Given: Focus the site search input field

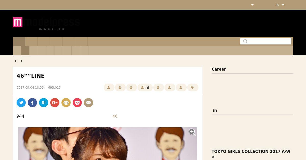Looking at the screenshot, I should tap(266, 41).
